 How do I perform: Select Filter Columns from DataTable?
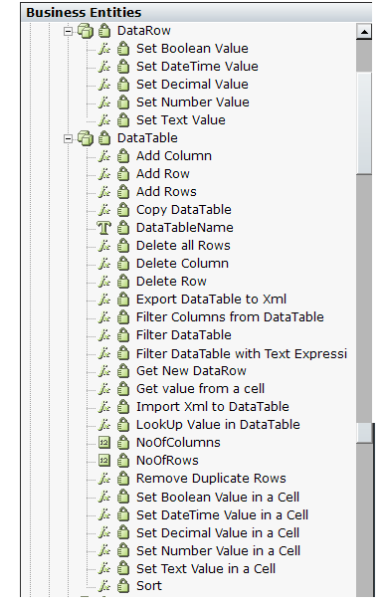[x=230, y=317]
